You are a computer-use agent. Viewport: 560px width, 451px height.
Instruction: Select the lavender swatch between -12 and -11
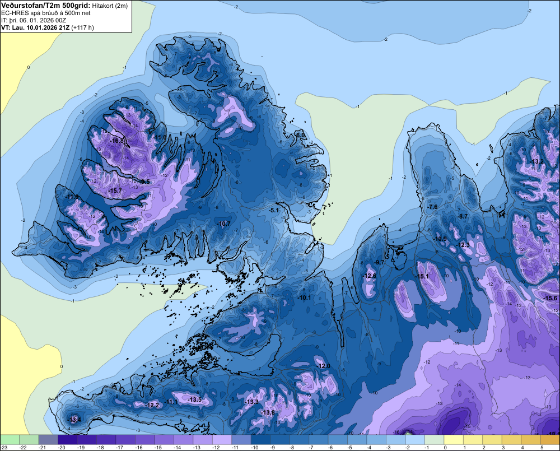(x=222, y=440)
